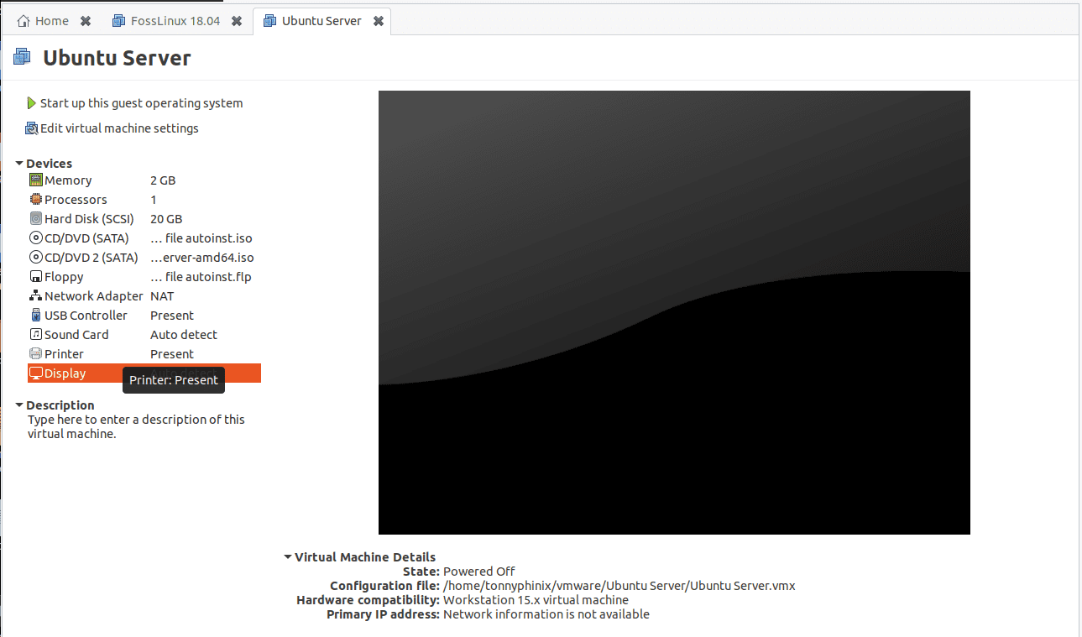
Task: Close the FossLinux 18.04 tab
Action: tap(237, 21)
